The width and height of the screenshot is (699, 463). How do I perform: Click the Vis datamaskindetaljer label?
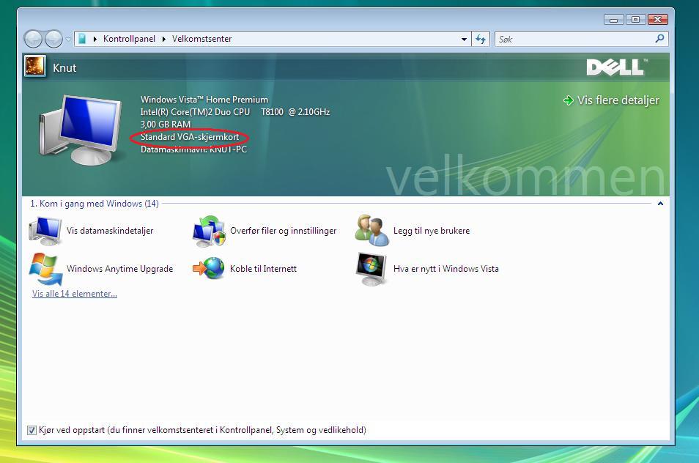pyautogui.click(x=110, y=231)
